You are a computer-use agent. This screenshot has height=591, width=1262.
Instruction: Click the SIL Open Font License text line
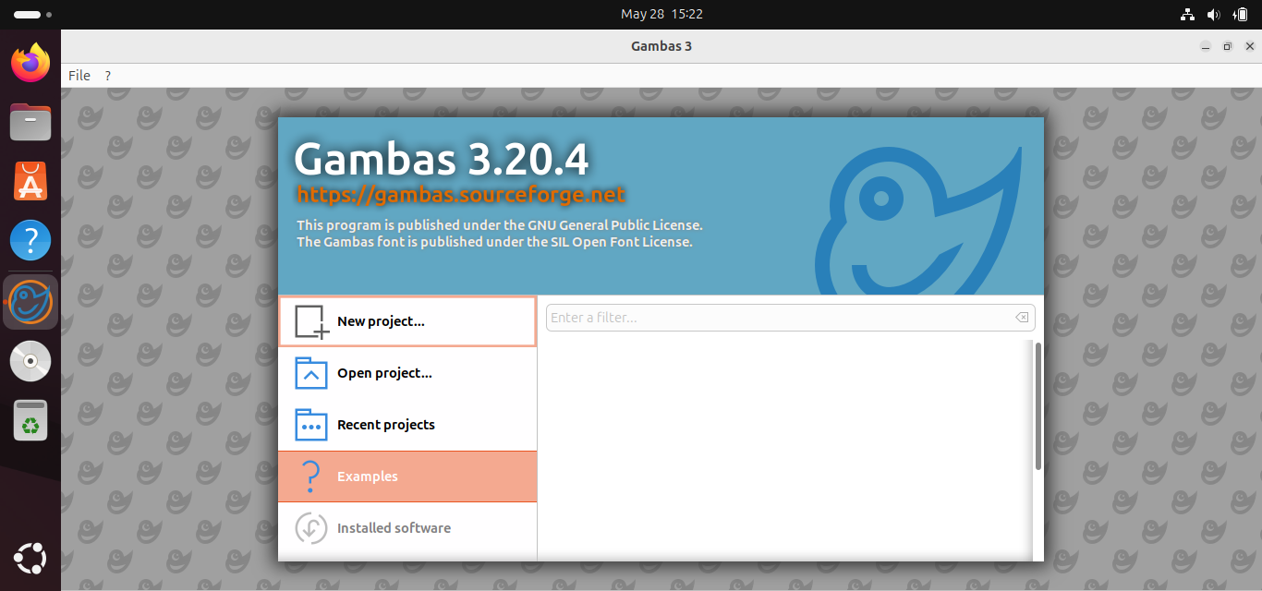click(494, 242)
